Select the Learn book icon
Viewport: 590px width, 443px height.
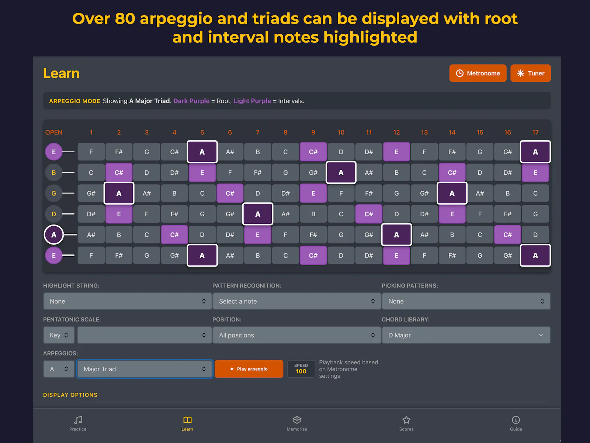tap(187, 420)
